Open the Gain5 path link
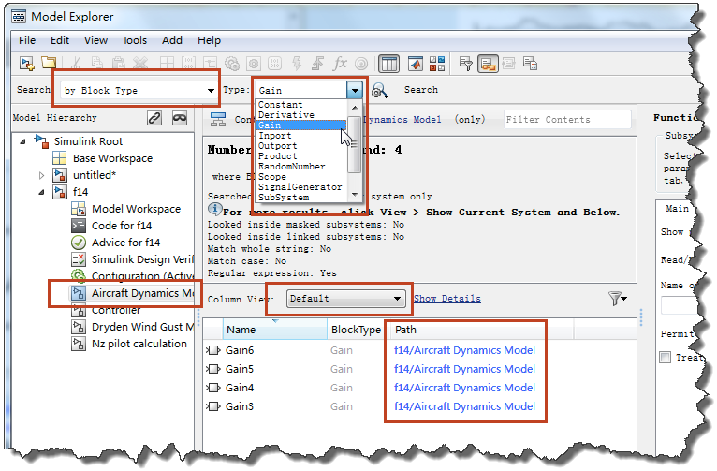717x471 pixels. click(464, 369)
